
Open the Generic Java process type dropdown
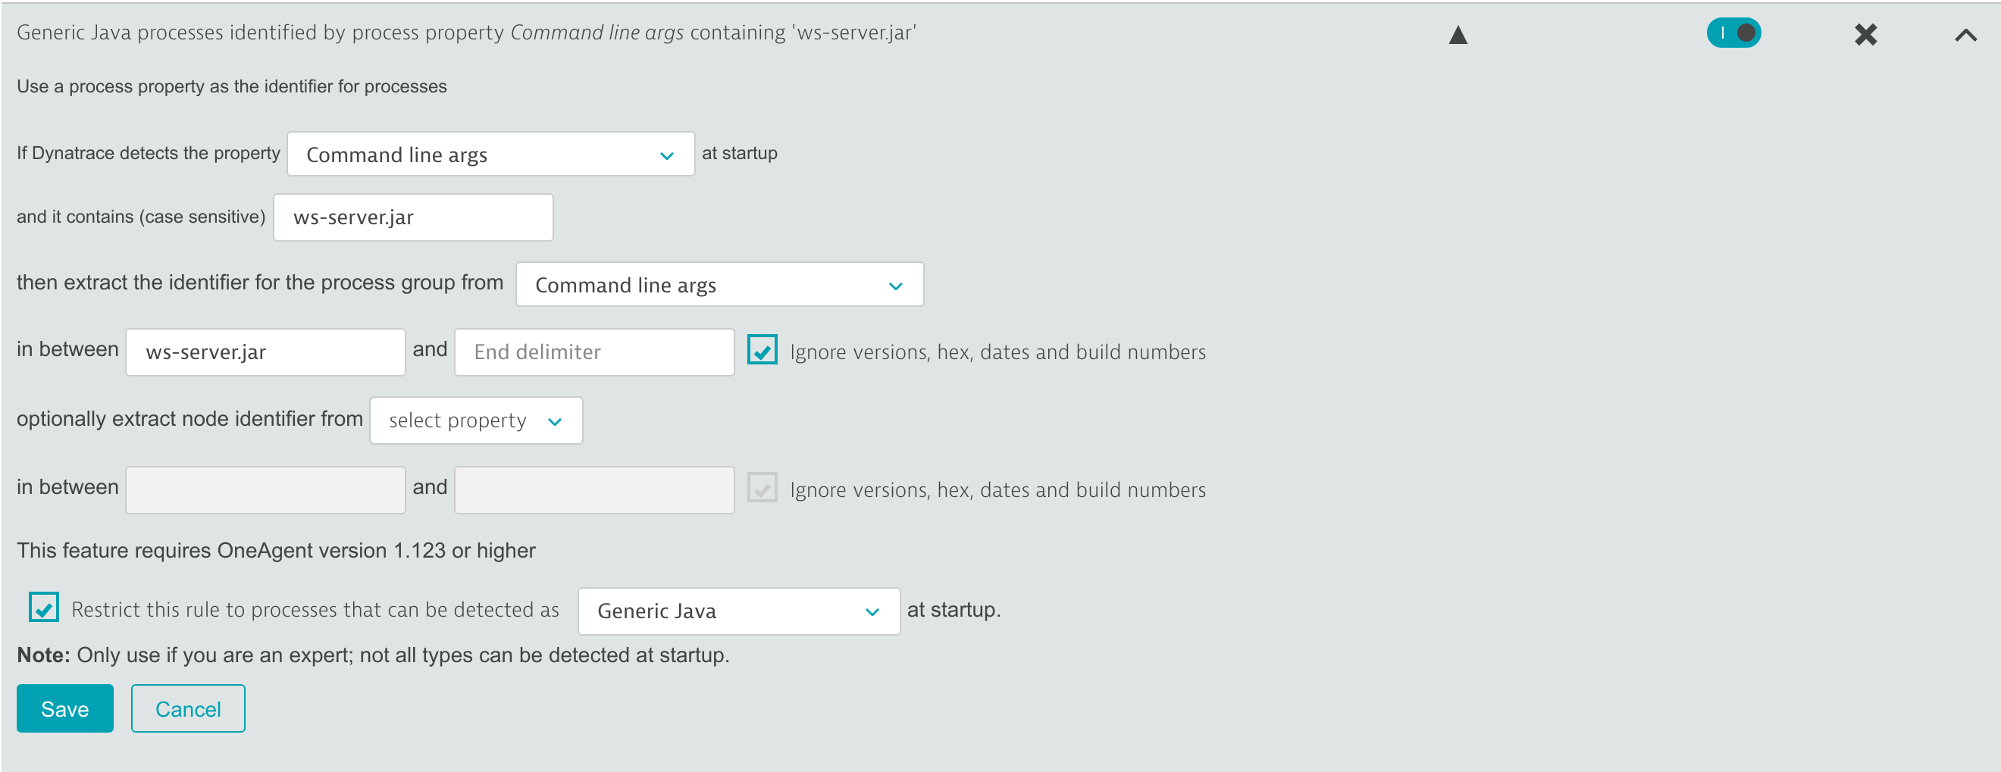(x=738, y=611)
